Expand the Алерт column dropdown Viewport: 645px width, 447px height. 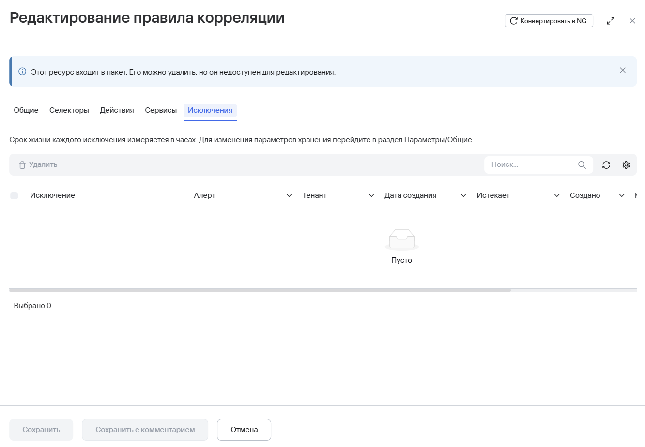[289, 195]
